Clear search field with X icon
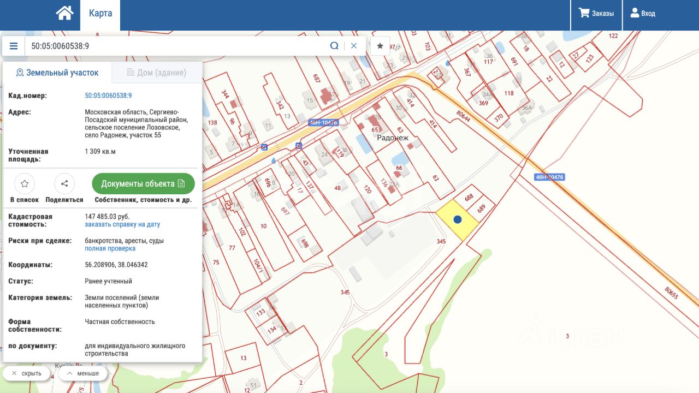 point(354,46)
